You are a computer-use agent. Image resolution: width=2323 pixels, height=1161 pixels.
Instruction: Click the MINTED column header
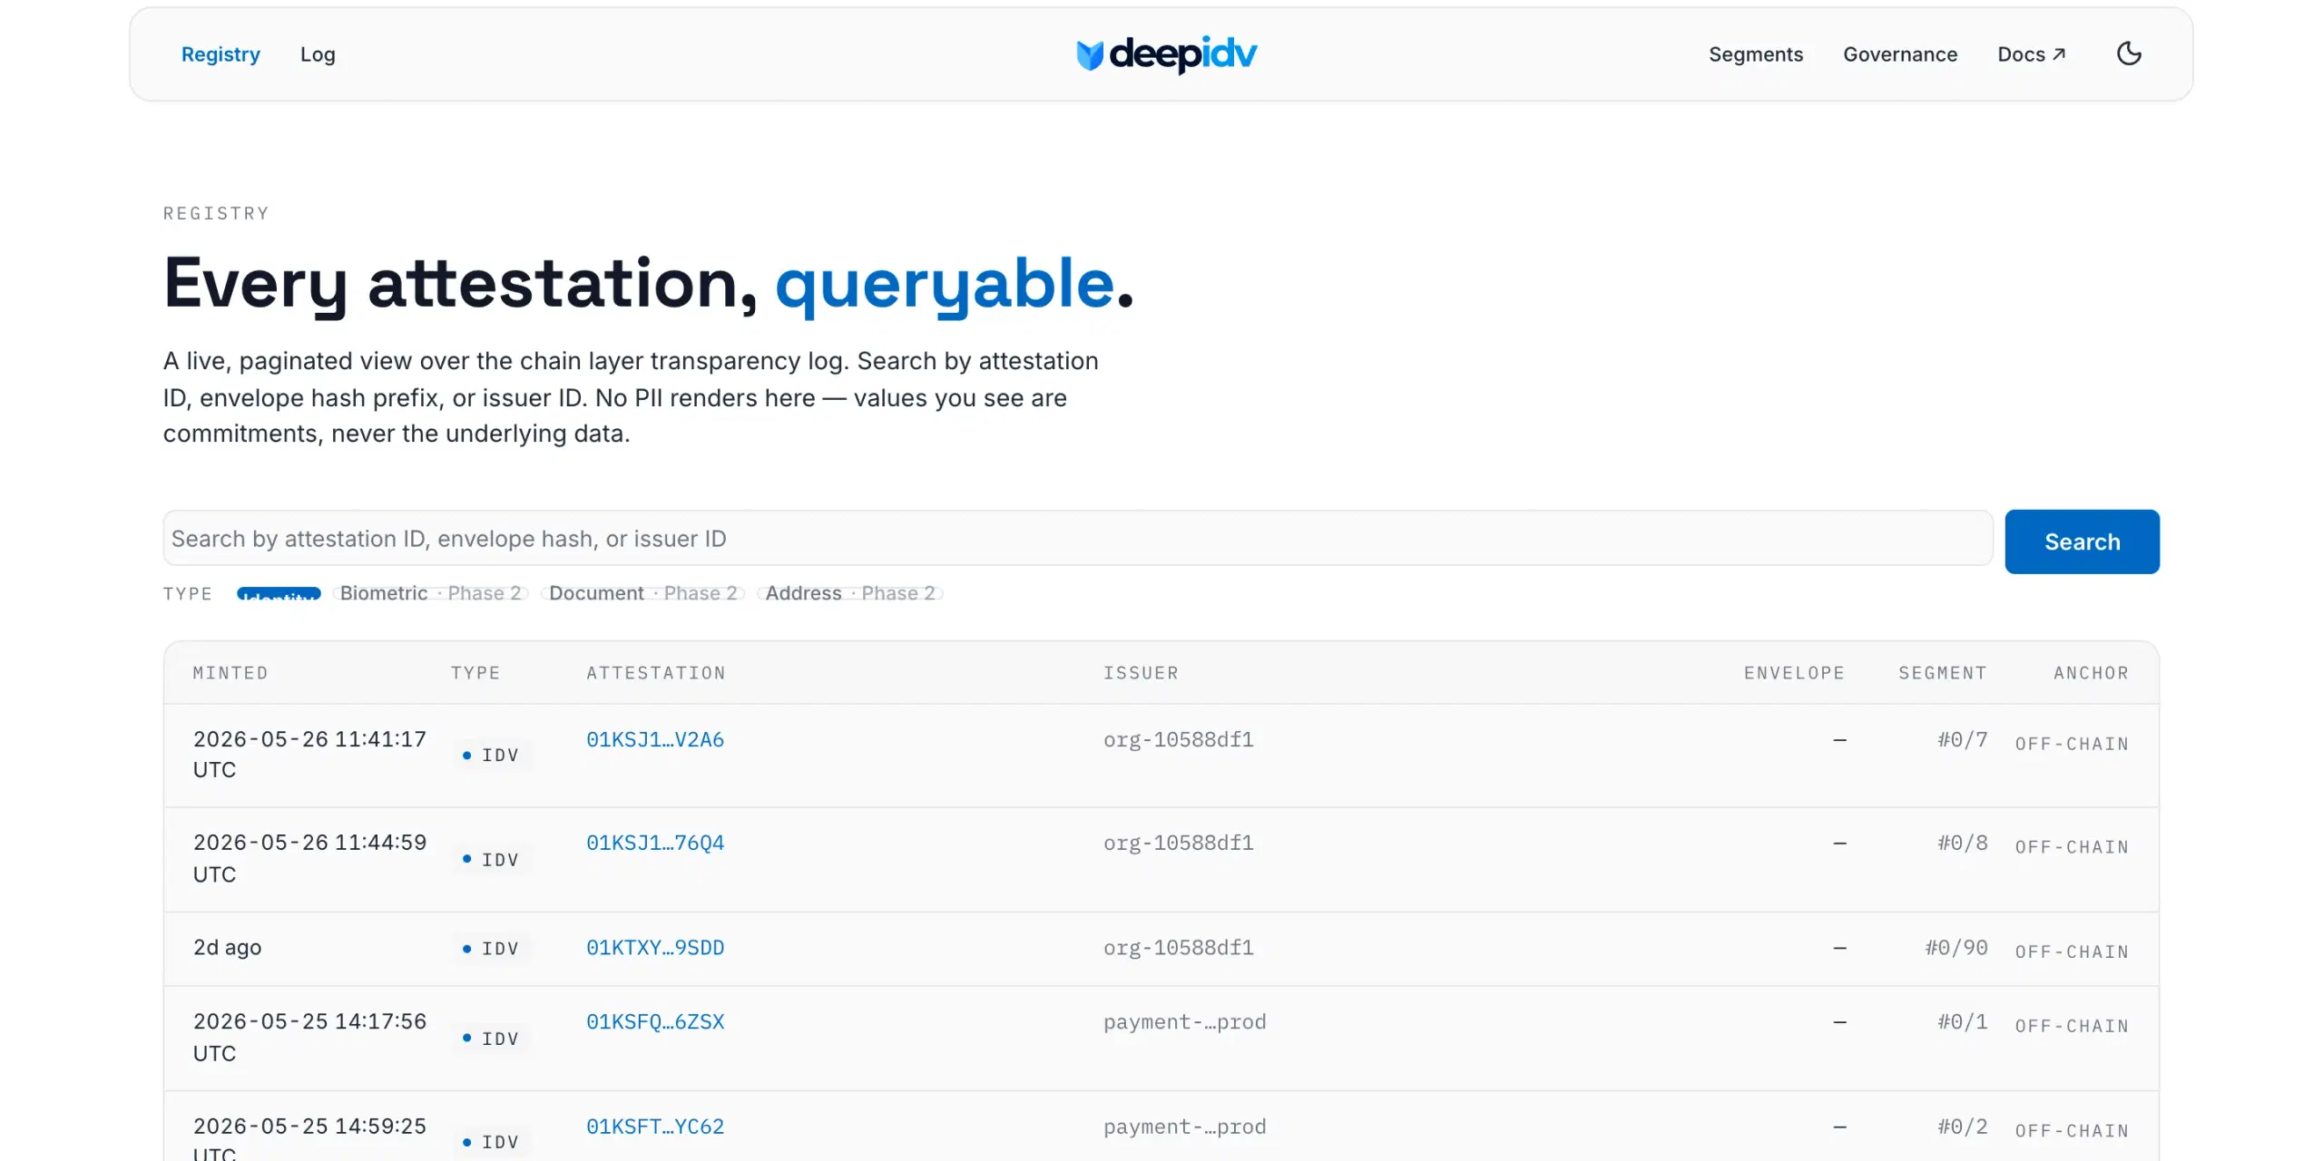(x=230, y=673)
